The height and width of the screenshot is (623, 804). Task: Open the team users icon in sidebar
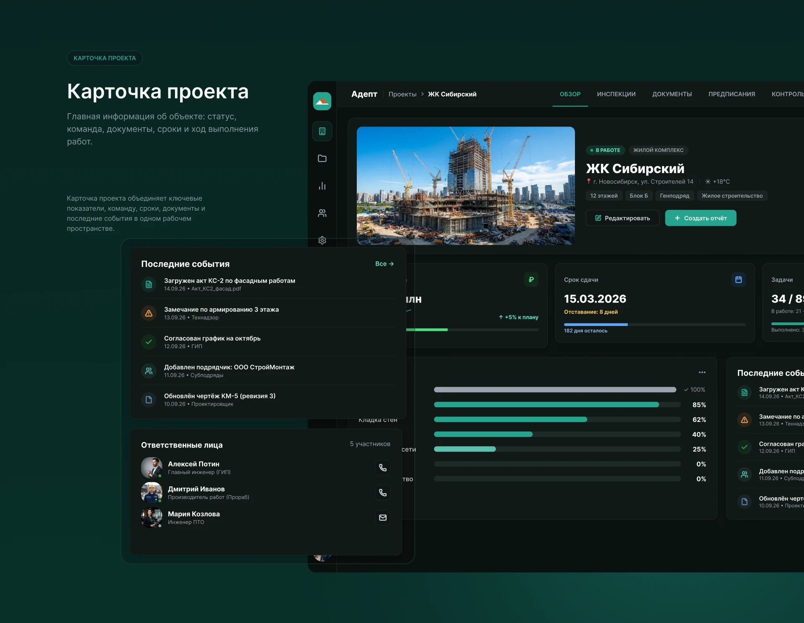coord(322,213)
